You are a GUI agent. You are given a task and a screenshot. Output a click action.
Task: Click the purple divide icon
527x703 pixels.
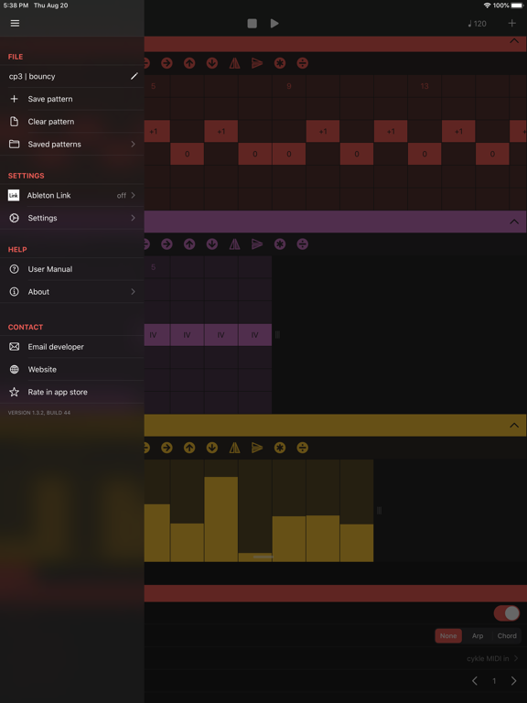point(303,244)
